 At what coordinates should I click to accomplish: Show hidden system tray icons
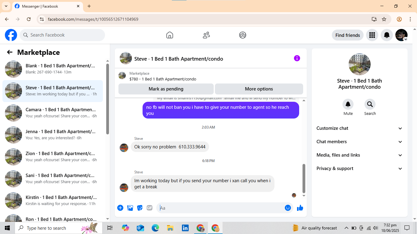(x=346, y=228)
